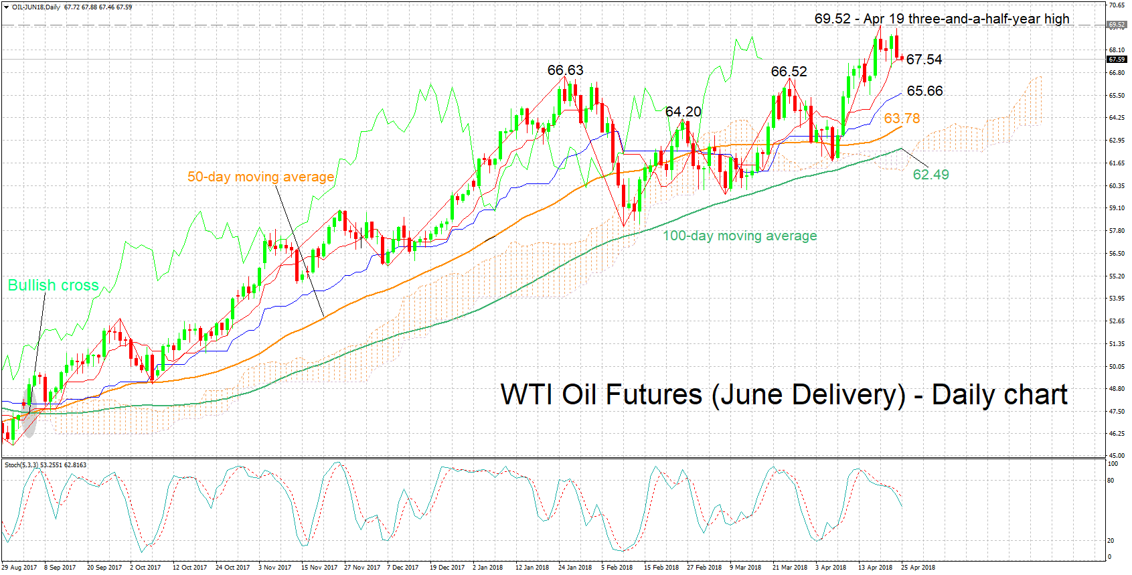Click the green 62.49 moving average value
The image size is (1132, 575).
pos(931,175)
